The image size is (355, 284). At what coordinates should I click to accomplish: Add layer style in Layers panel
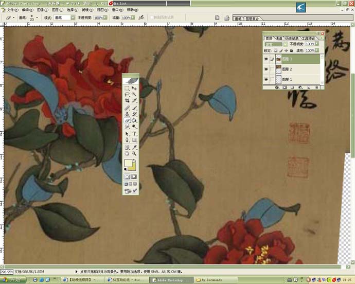(277, 87)
